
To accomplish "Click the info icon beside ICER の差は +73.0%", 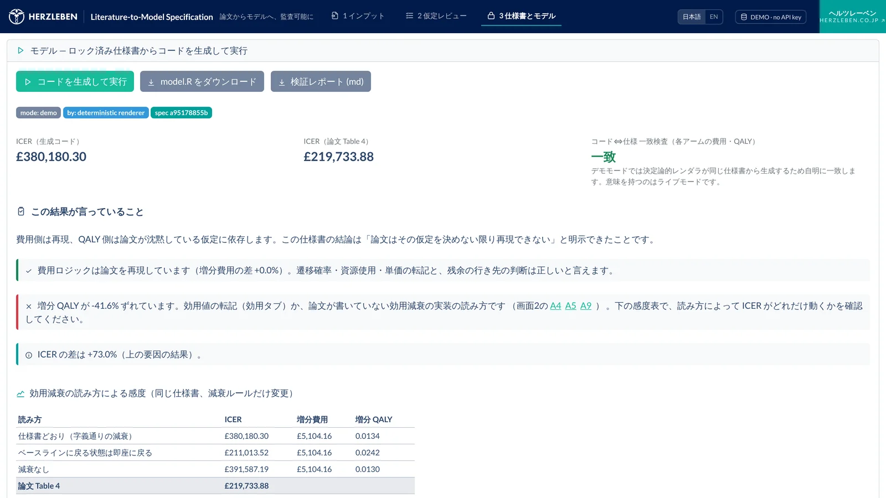I will (x=29, y=355).
